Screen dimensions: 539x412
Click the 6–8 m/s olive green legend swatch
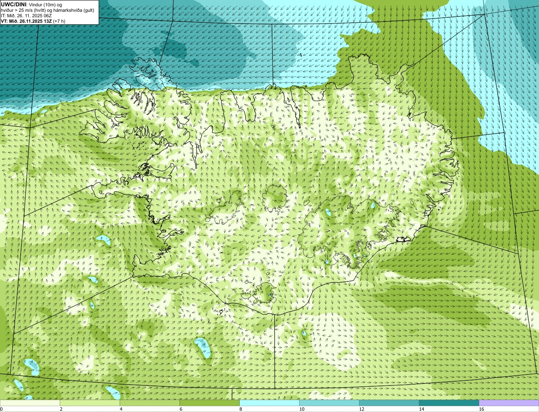click(x=210, y=403)
